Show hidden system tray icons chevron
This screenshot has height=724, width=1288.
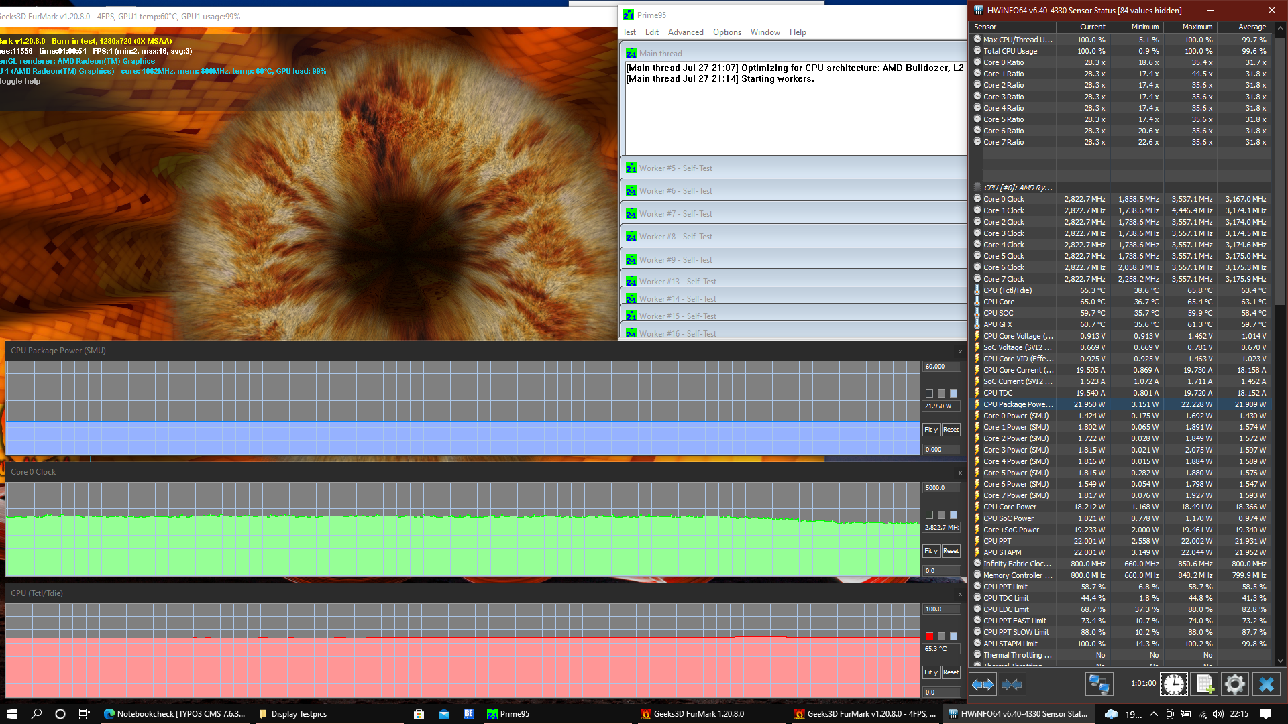[x=1153, y=714]
